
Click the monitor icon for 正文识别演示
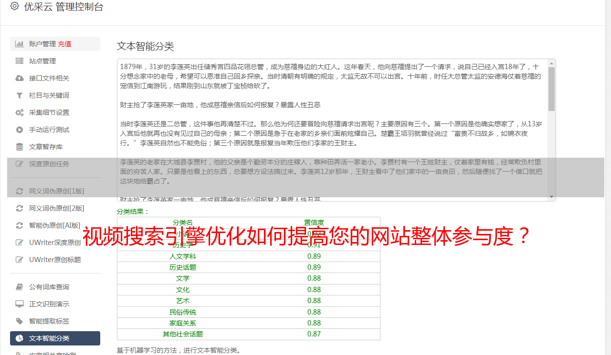[x=20, y=304]
